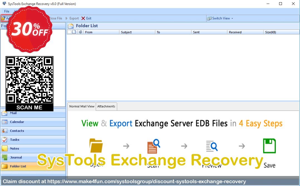Sort by the Sent column
The height and width of the screenshot is (186, 300).
(209, 32)
